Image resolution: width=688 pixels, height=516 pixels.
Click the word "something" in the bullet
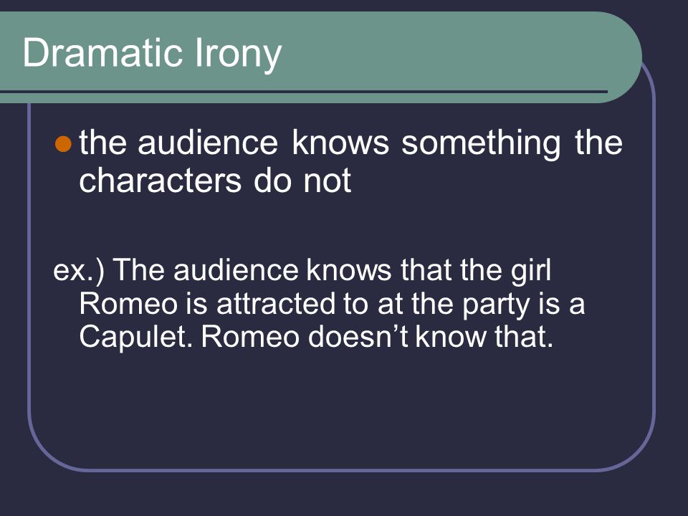click(x=481, y=144)
